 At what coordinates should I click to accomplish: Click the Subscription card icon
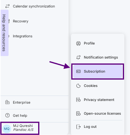[78, 71]
